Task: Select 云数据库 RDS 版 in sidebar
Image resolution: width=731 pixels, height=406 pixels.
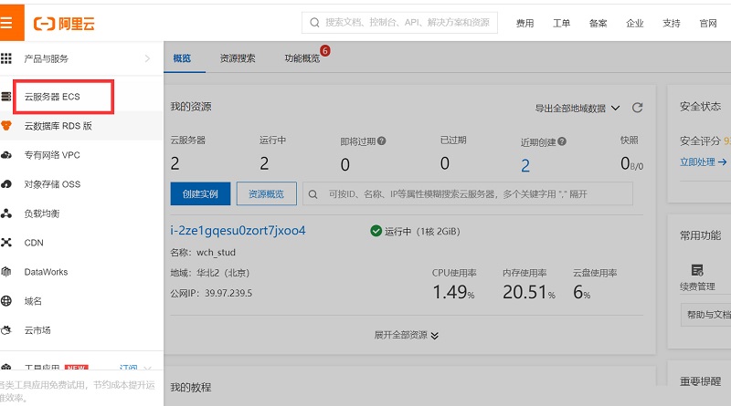Action: [x=58, y=126]
